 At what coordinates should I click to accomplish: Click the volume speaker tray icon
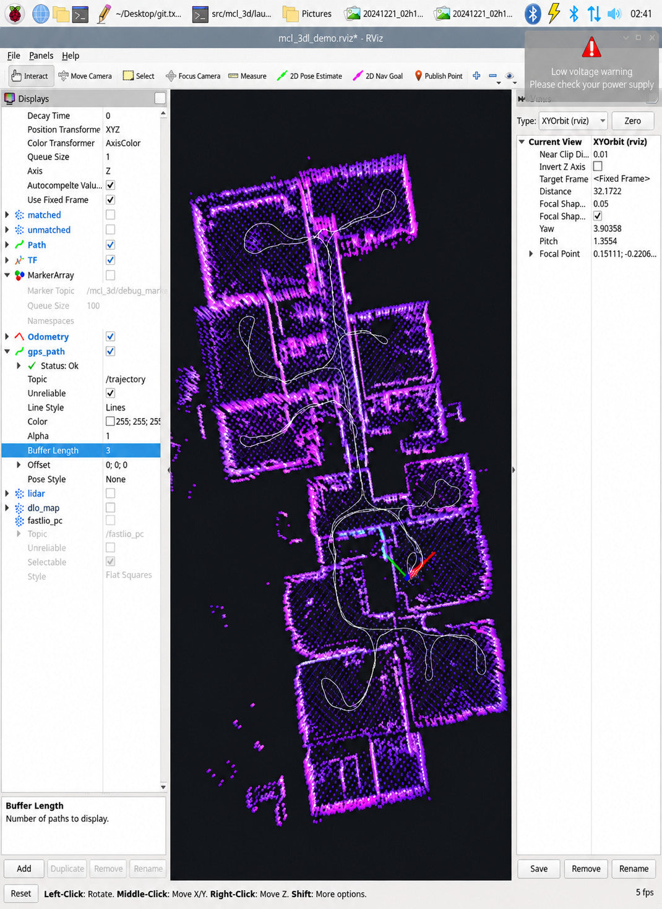click(614, 14)
